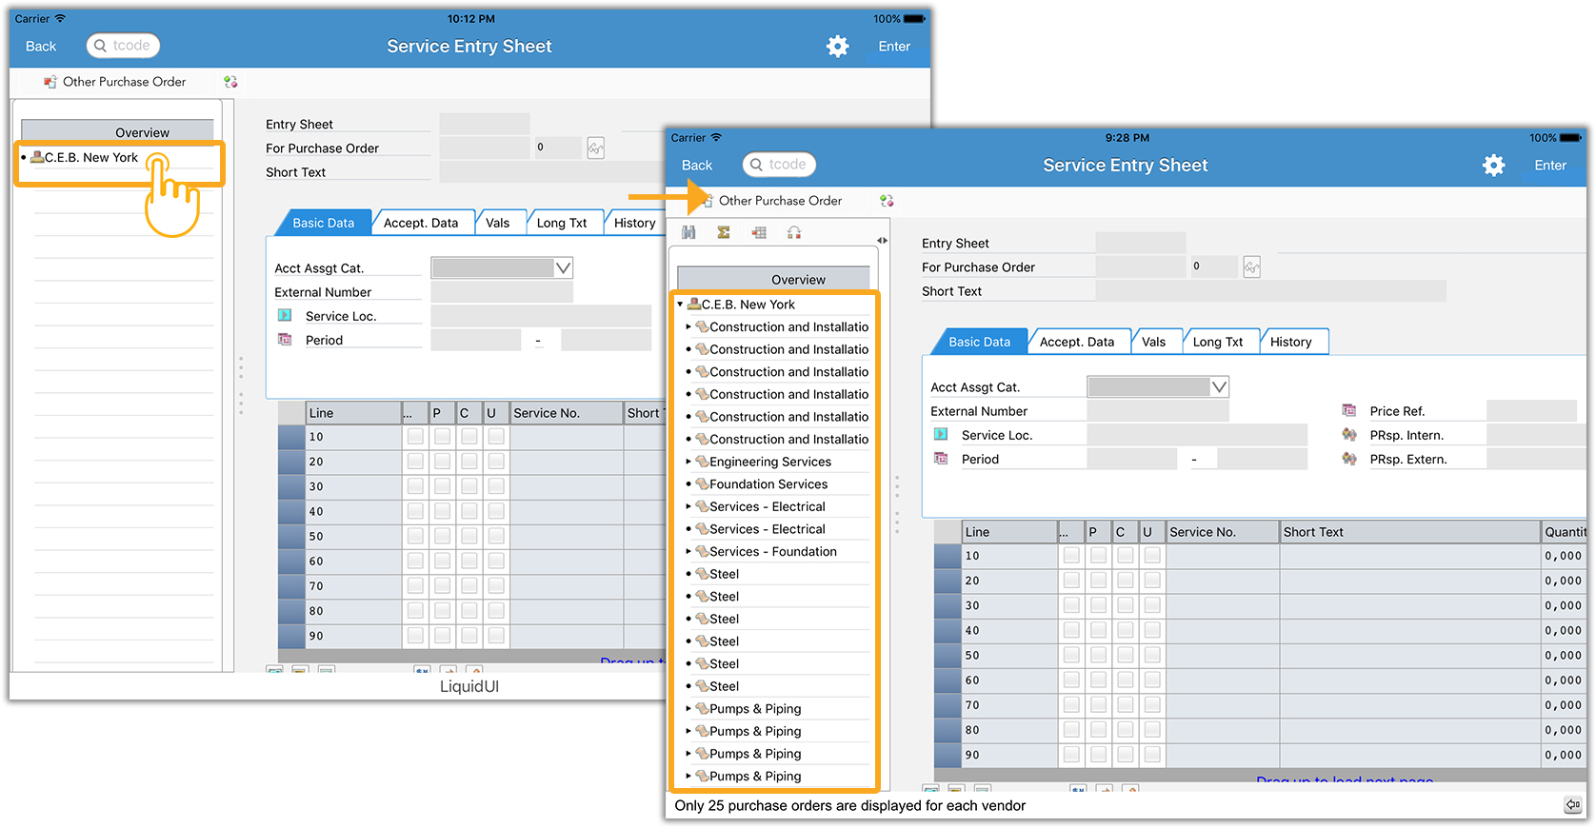
Task: Click the back-arrow icon in bottom status bar
Action: [1572, 805]
